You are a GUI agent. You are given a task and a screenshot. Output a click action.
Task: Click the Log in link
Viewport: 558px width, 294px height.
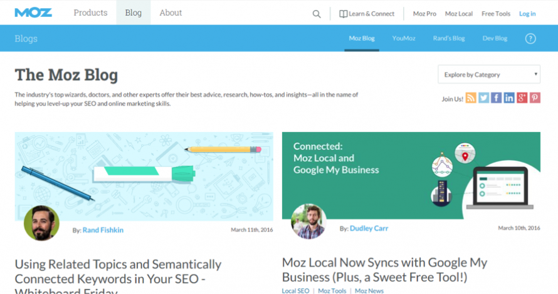coord(527,14)
